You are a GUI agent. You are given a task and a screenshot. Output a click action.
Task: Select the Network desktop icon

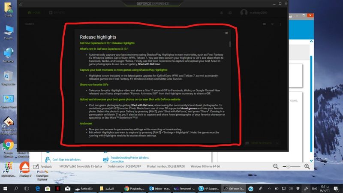click(8, 55)
